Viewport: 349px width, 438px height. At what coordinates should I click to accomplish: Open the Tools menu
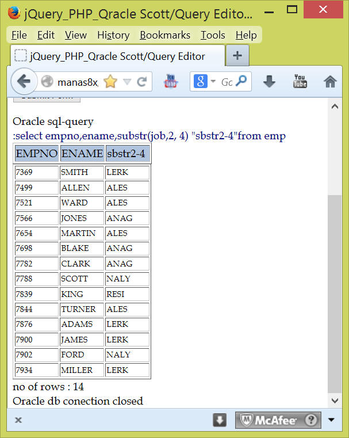coord(213,35)
